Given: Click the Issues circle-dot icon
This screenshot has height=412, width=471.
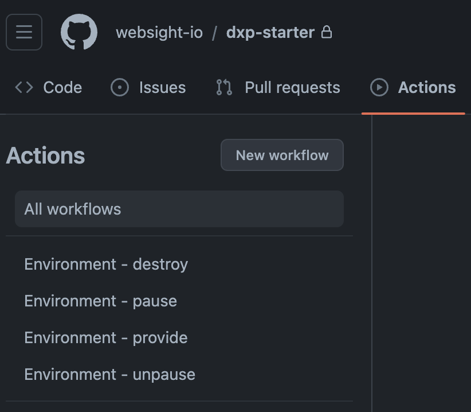Looking at the screenshot, I should tap(120, 88).
